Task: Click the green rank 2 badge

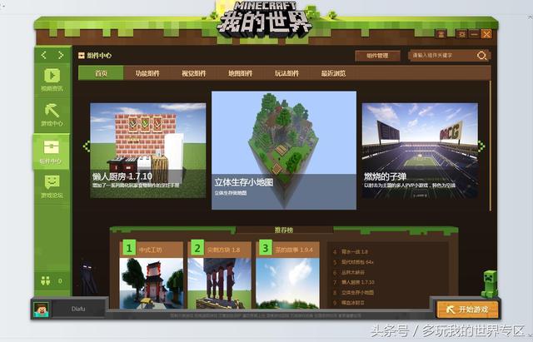Action: [197, 248]
